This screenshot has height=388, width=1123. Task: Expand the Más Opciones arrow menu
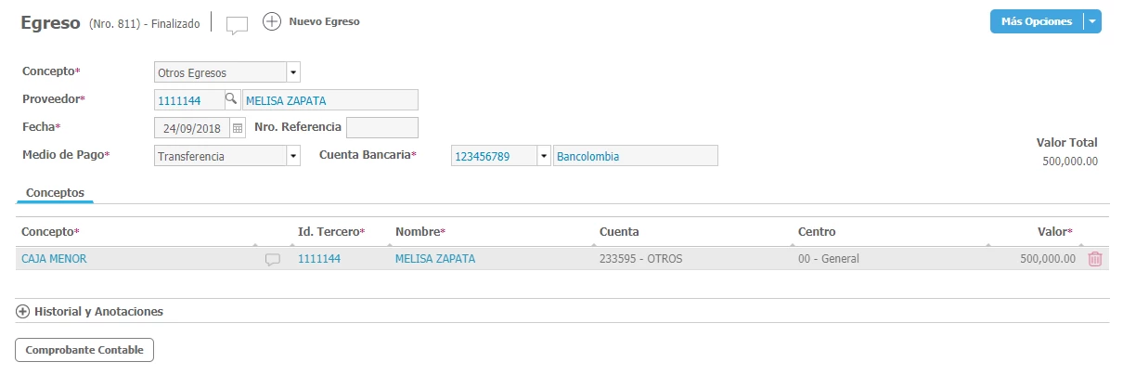pyautogui.click(x=1092, y=21)
